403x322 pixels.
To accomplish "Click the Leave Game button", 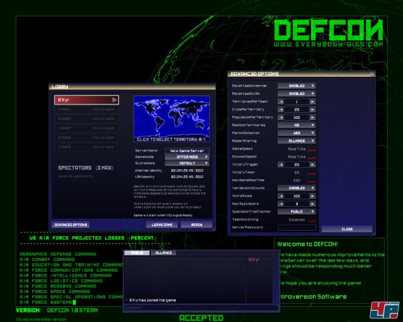I will (162, 225).
